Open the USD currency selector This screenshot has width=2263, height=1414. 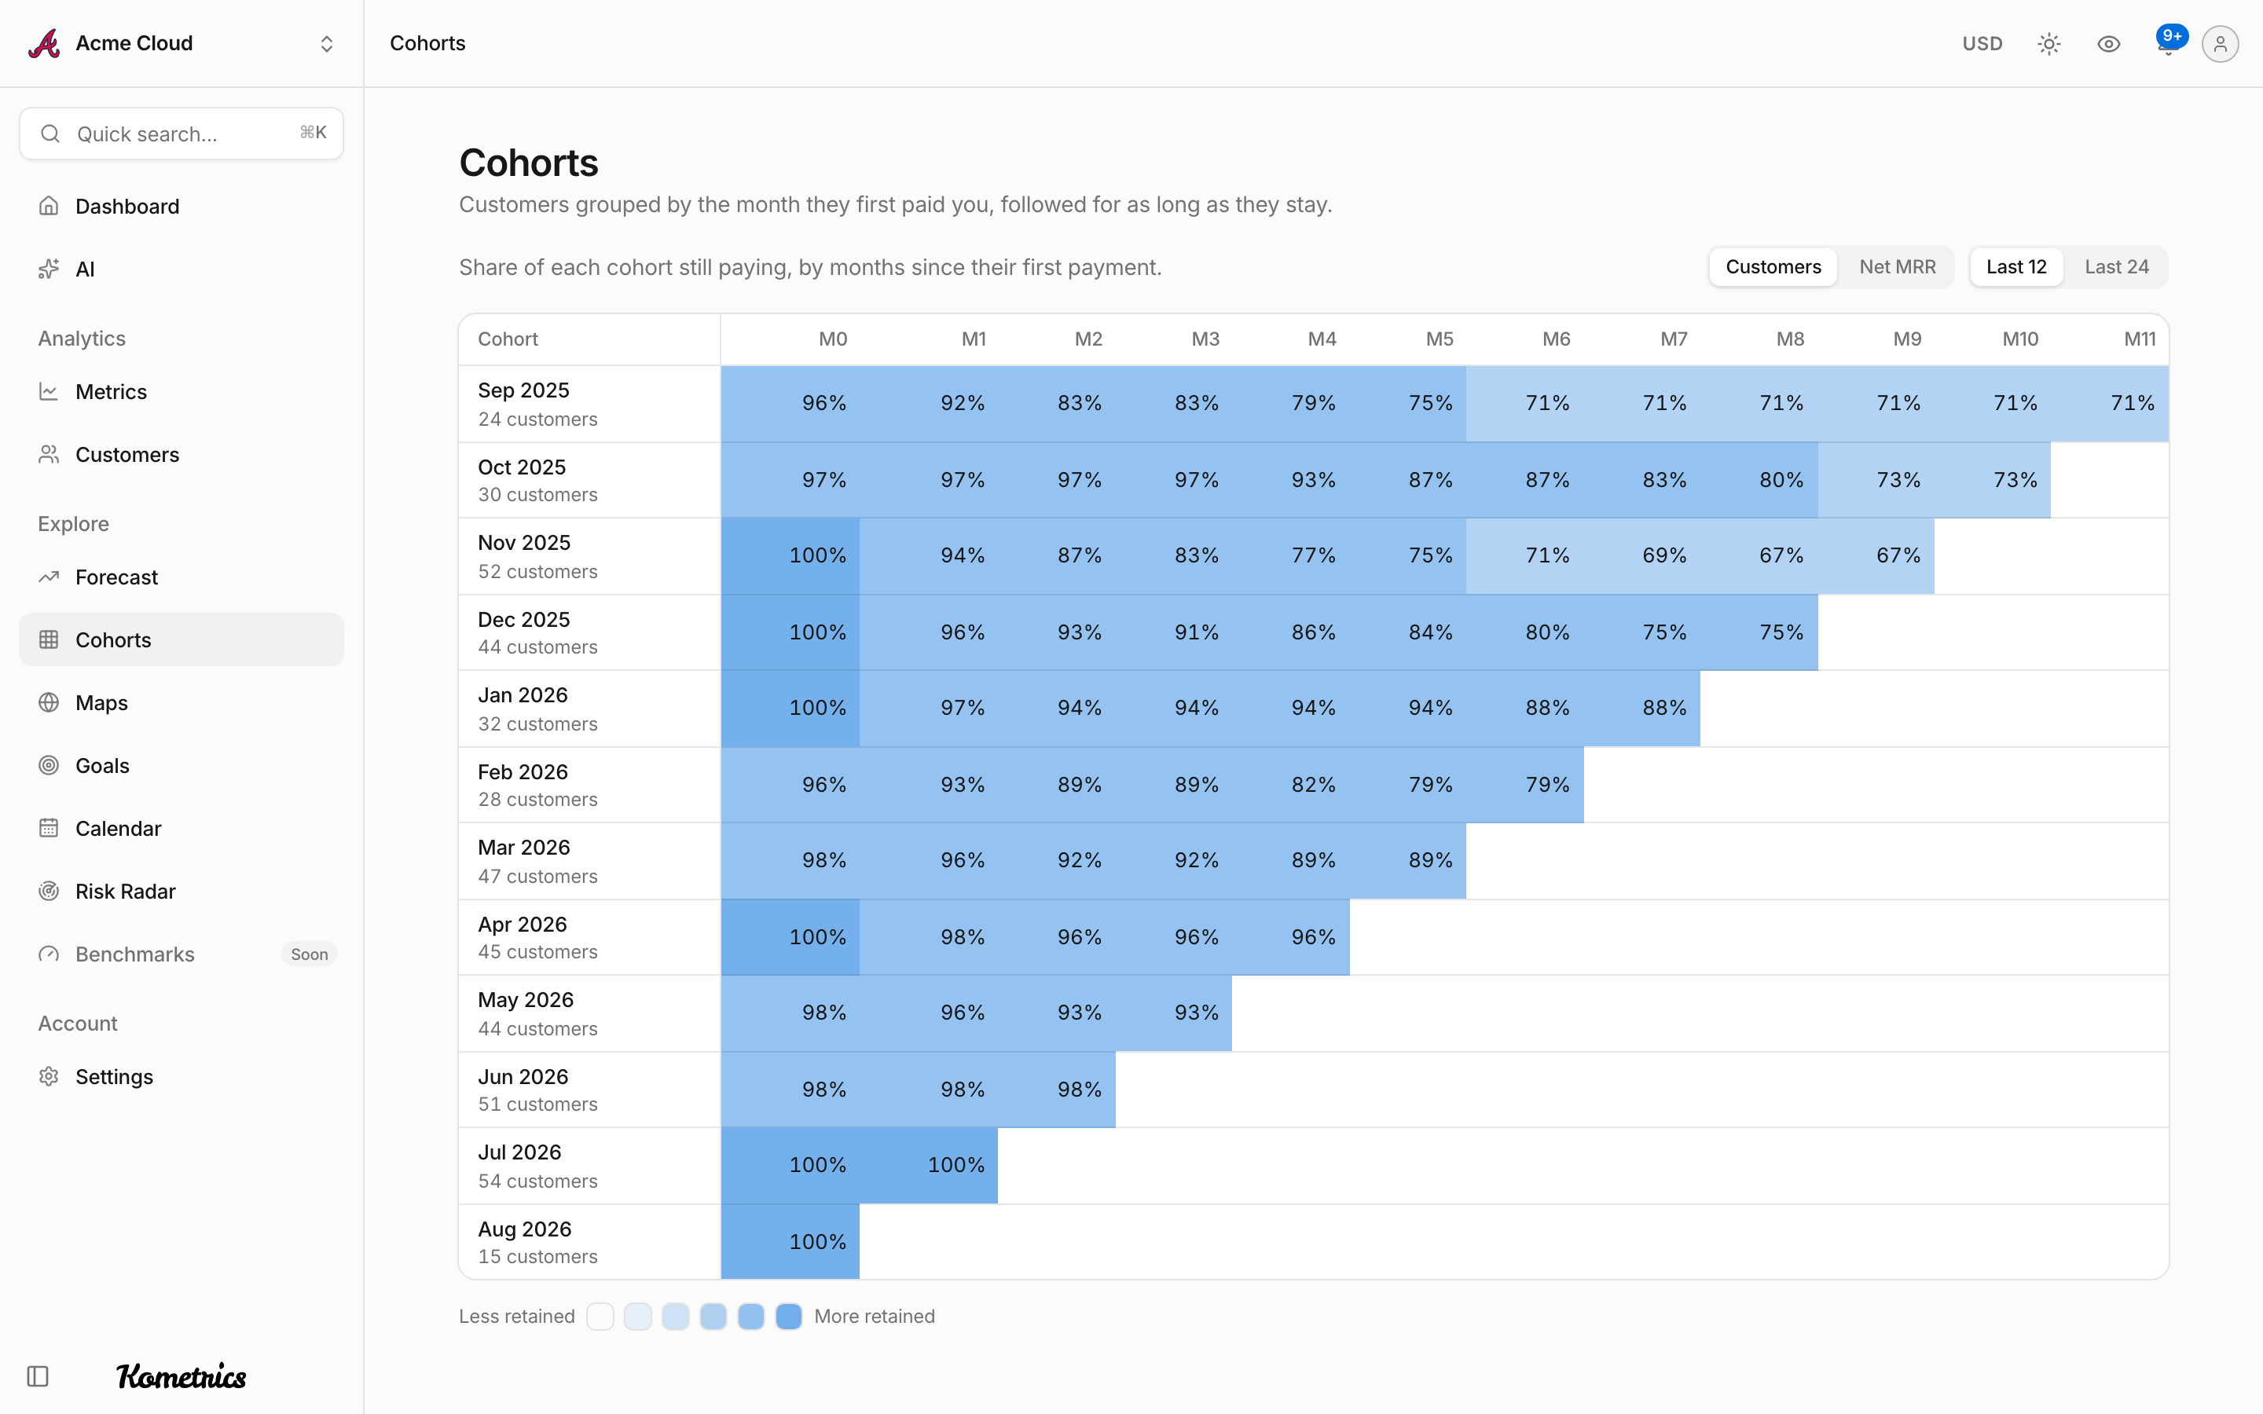pos(1982,44)
